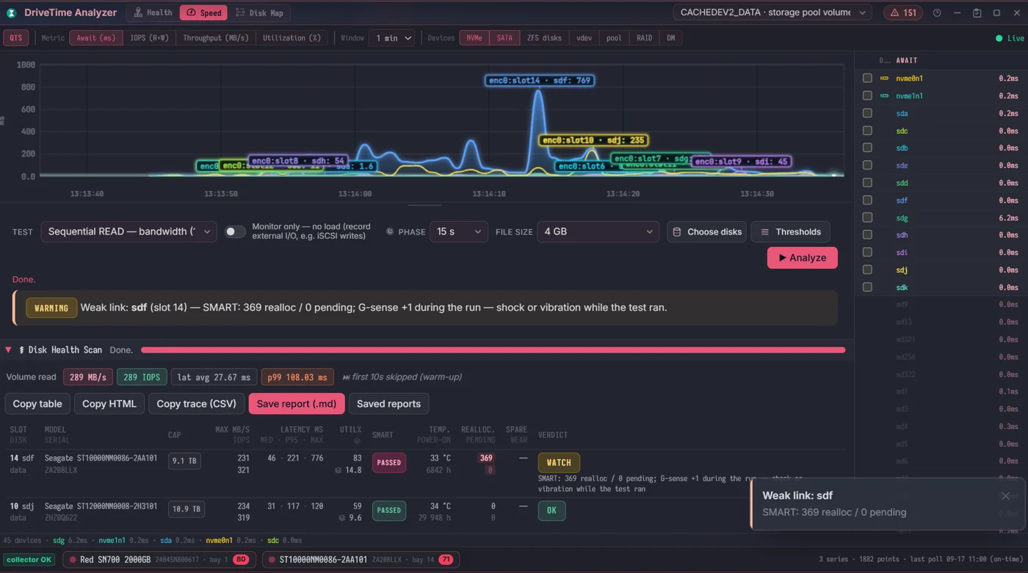Click the Red SN700 2000GB bay 1 chip
The width and height of the screenshot is (1028, 573).
tap(159, 560)
